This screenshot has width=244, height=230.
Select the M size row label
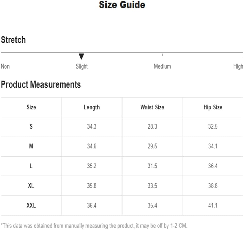(31, 146)
